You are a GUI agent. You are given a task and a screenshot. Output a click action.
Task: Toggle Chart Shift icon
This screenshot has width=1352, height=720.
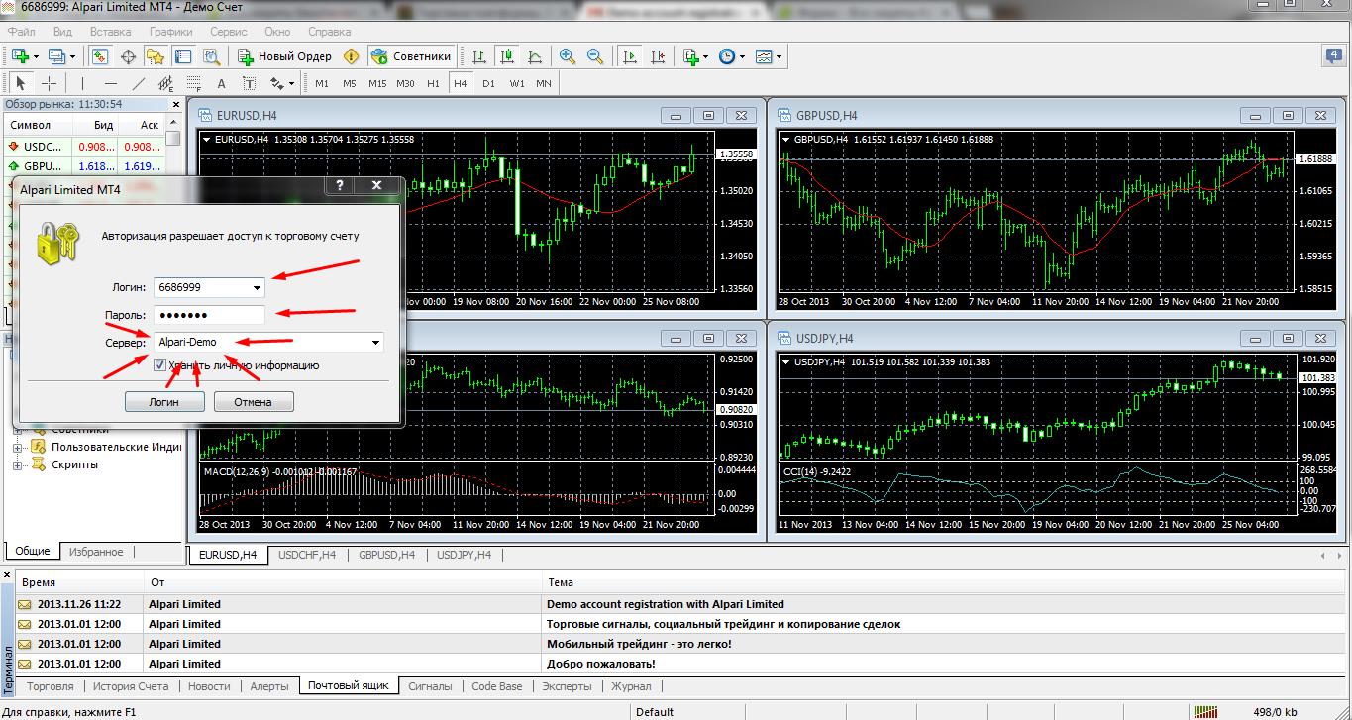click(657, 56)
